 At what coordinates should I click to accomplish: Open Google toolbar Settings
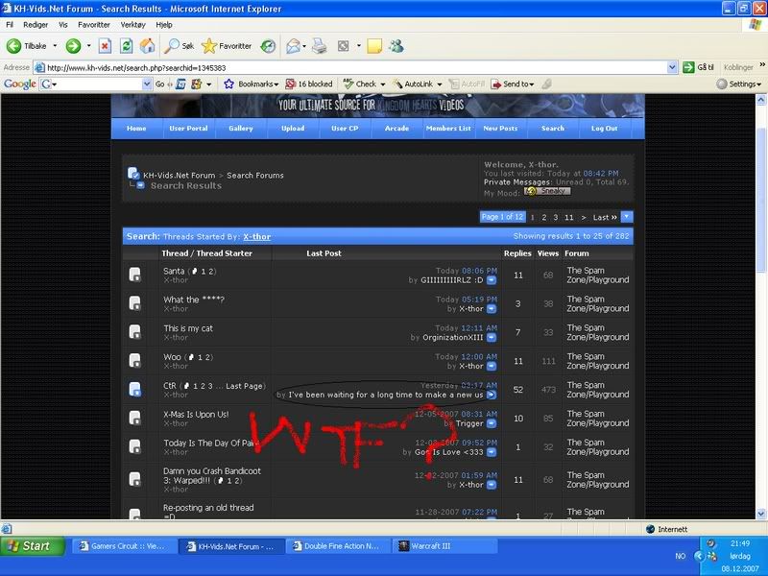[x=739, y=84]
